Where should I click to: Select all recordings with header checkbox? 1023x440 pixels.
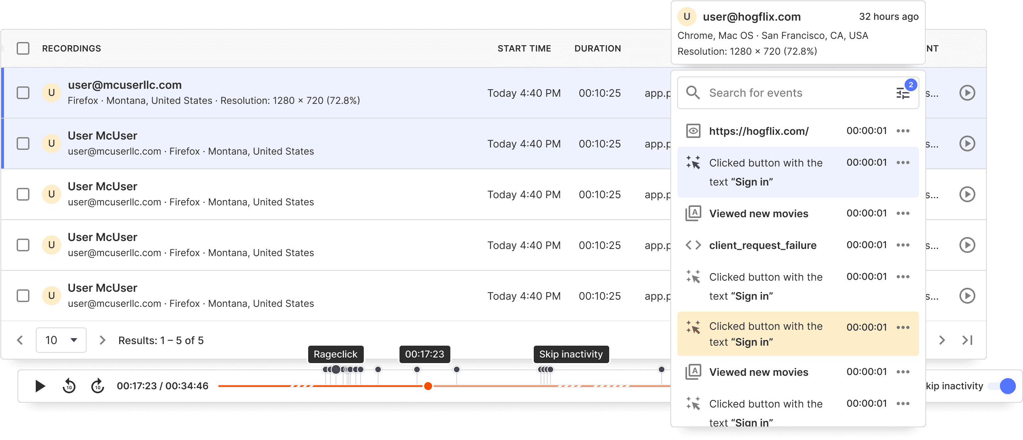pyautogui.click(x=23, y=48)
